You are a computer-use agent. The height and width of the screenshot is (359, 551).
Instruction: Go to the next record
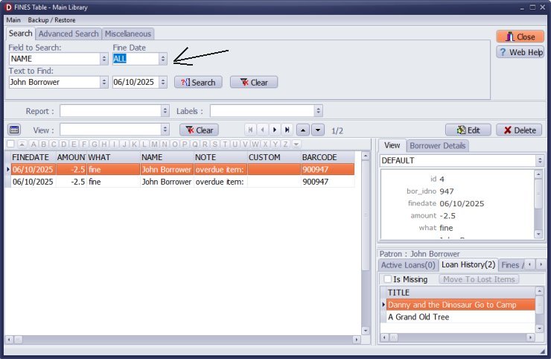tap(275, 130)
